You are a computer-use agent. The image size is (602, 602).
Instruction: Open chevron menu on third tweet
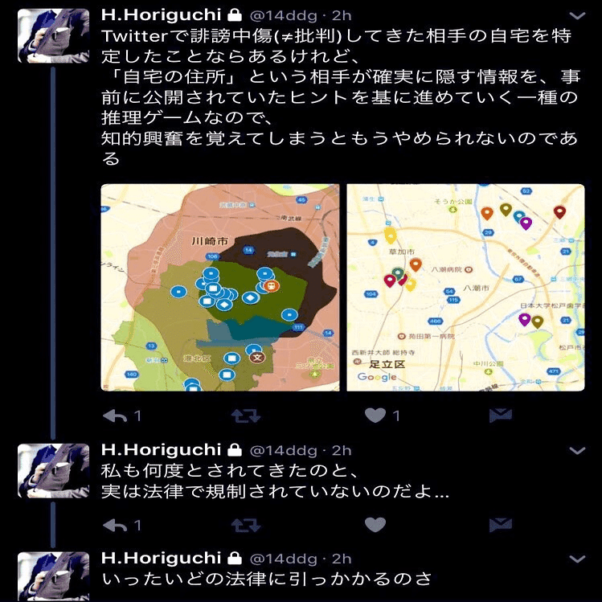[x=577, y=559]
